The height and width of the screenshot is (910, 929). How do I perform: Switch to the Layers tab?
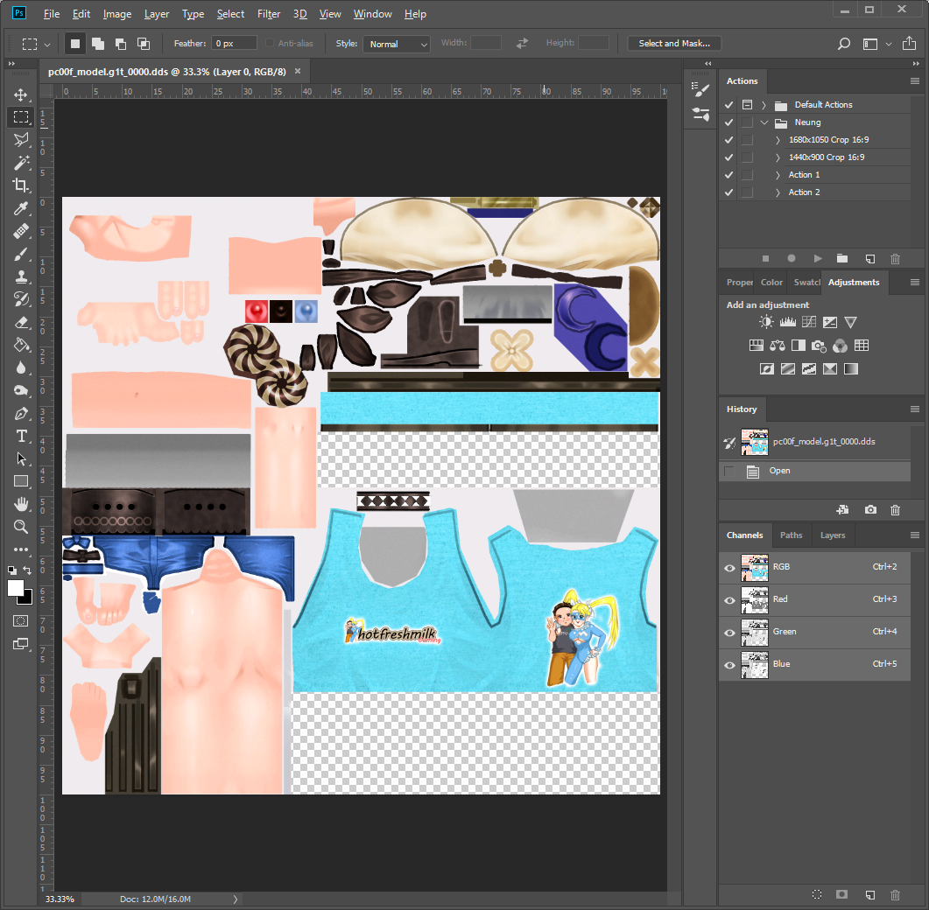click(x=833, y=535)
